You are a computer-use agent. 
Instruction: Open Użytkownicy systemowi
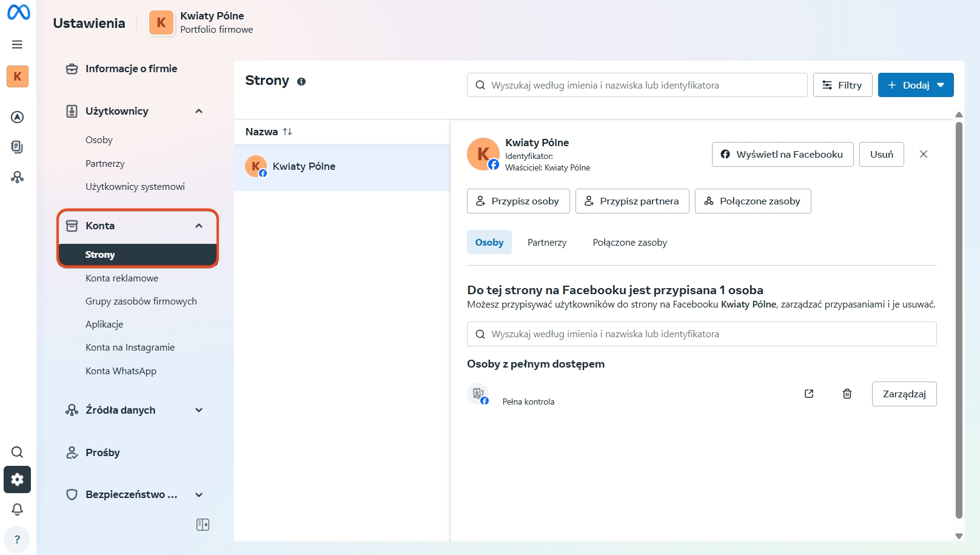[135, 187]
